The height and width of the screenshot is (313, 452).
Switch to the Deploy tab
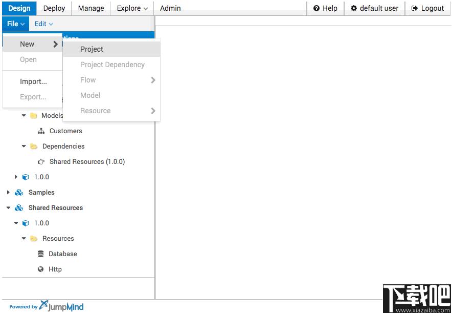pyautogui.click(x=54, y=8)
